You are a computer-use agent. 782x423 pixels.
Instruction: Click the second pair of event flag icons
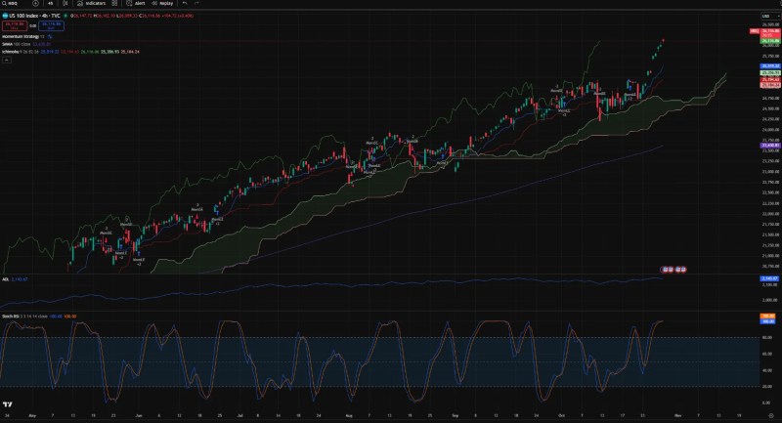coord(680,270)
